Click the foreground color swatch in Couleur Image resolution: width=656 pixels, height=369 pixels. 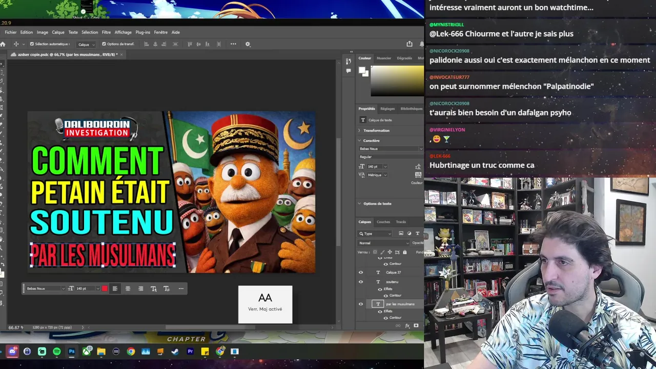coord(362,70)
